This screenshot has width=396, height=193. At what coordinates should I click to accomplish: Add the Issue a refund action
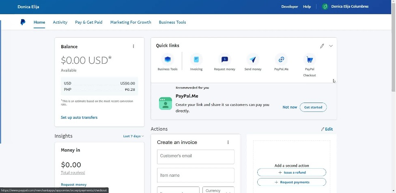click(x=292, y=173)
